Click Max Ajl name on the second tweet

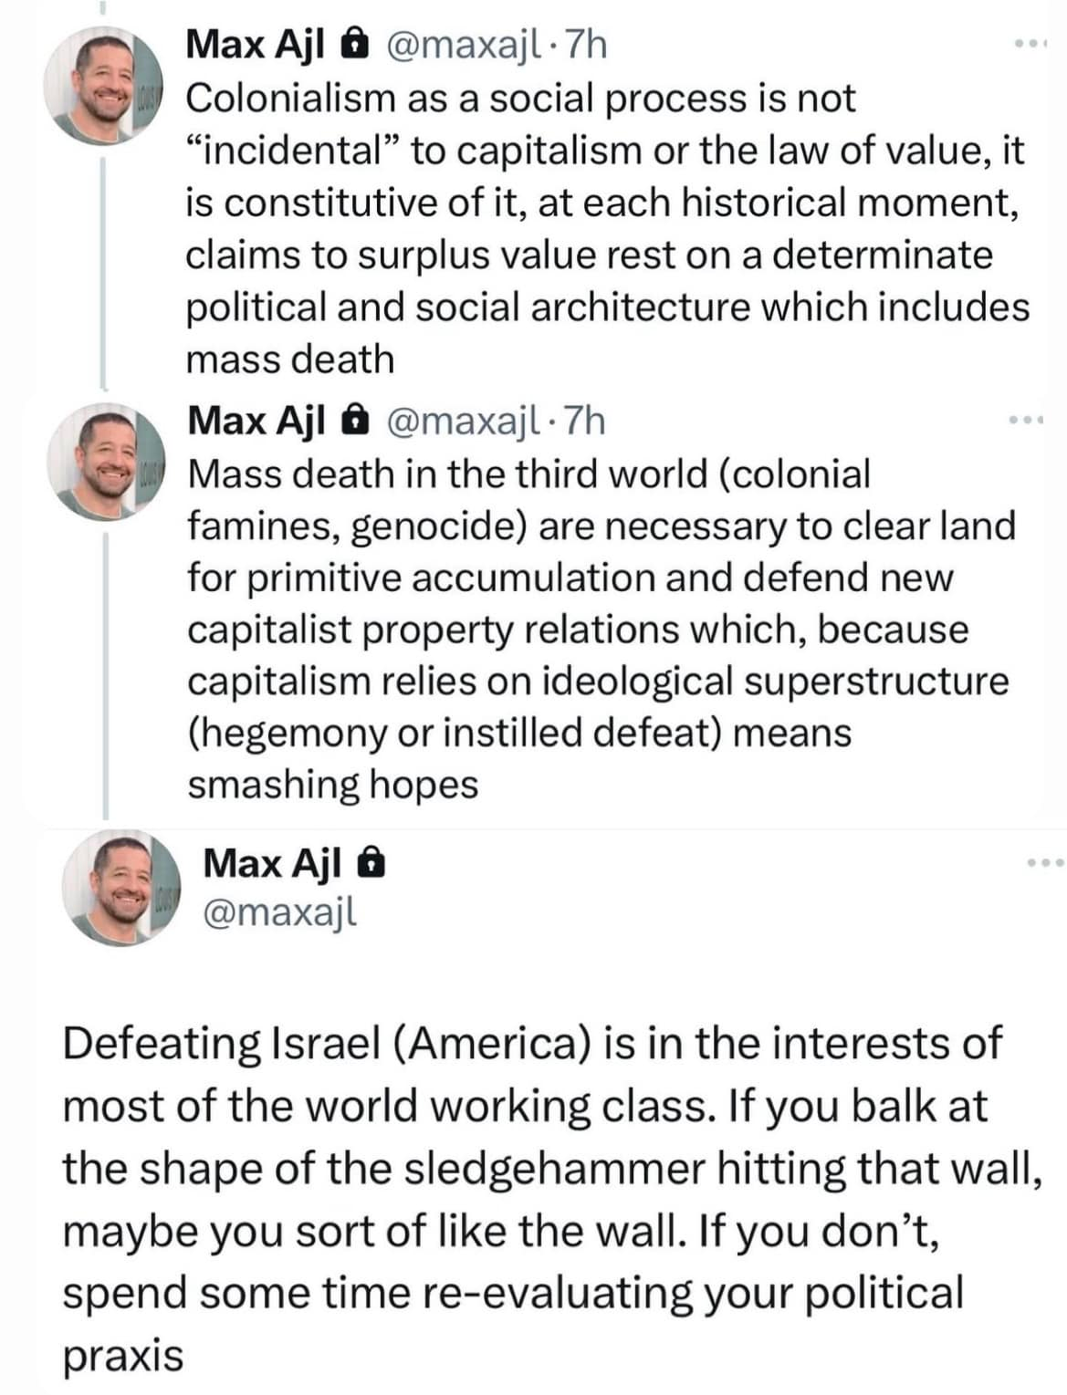256,421
